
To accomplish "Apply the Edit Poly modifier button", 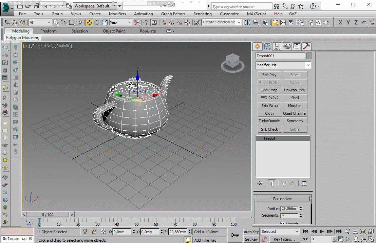I will click(x=269, y=75).
